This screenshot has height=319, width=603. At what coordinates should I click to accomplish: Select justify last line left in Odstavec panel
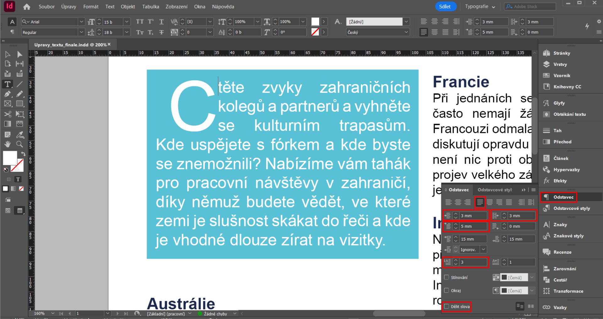(x=480, y=202)
